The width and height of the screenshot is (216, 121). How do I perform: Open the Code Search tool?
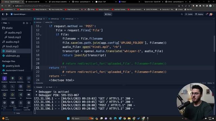coord(4,87)
